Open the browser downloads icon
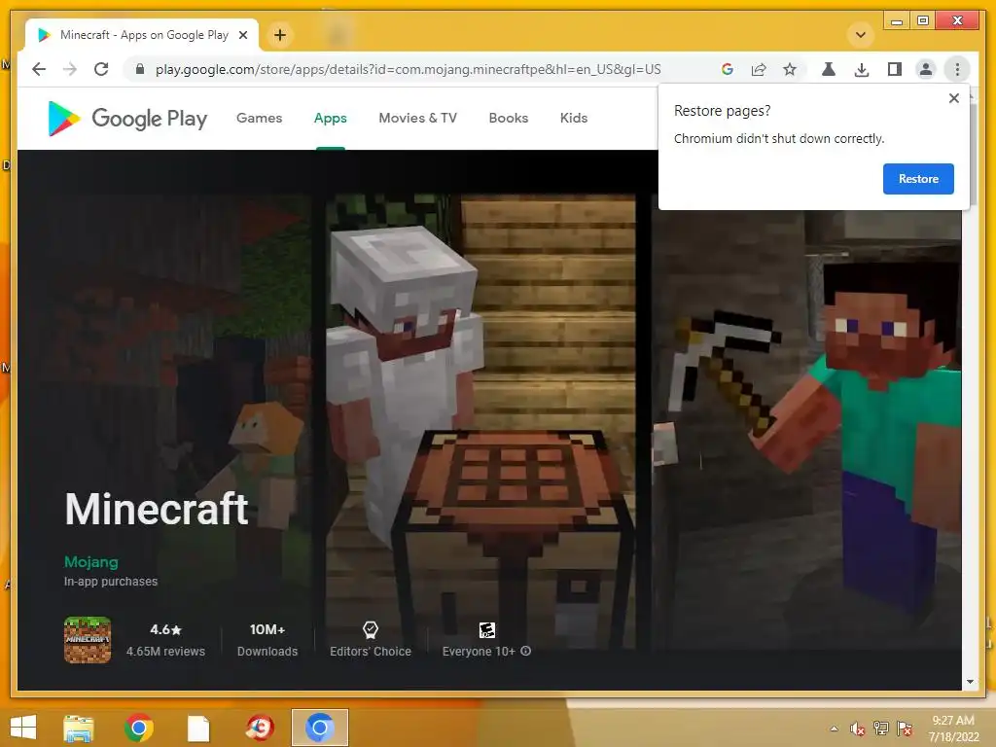 (862, 69)
